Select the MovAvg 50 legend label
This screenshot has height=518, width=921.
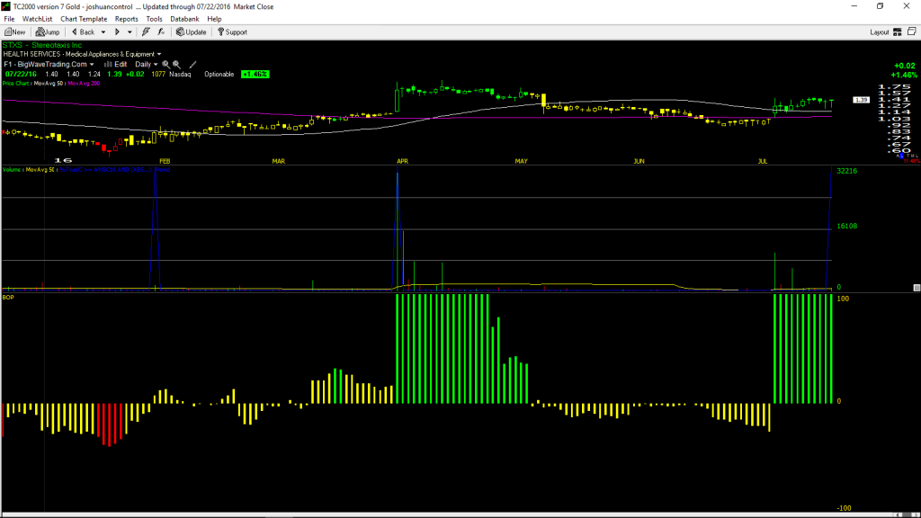point(49,84)
